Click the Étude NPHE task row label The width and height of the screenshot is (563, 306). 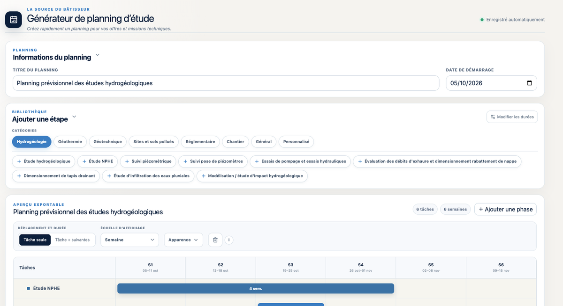(46, 288)
